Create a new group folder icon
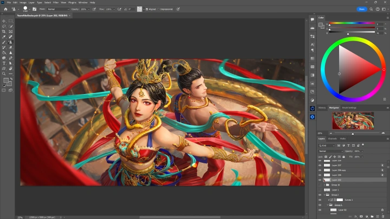 (x=372, y=216)
